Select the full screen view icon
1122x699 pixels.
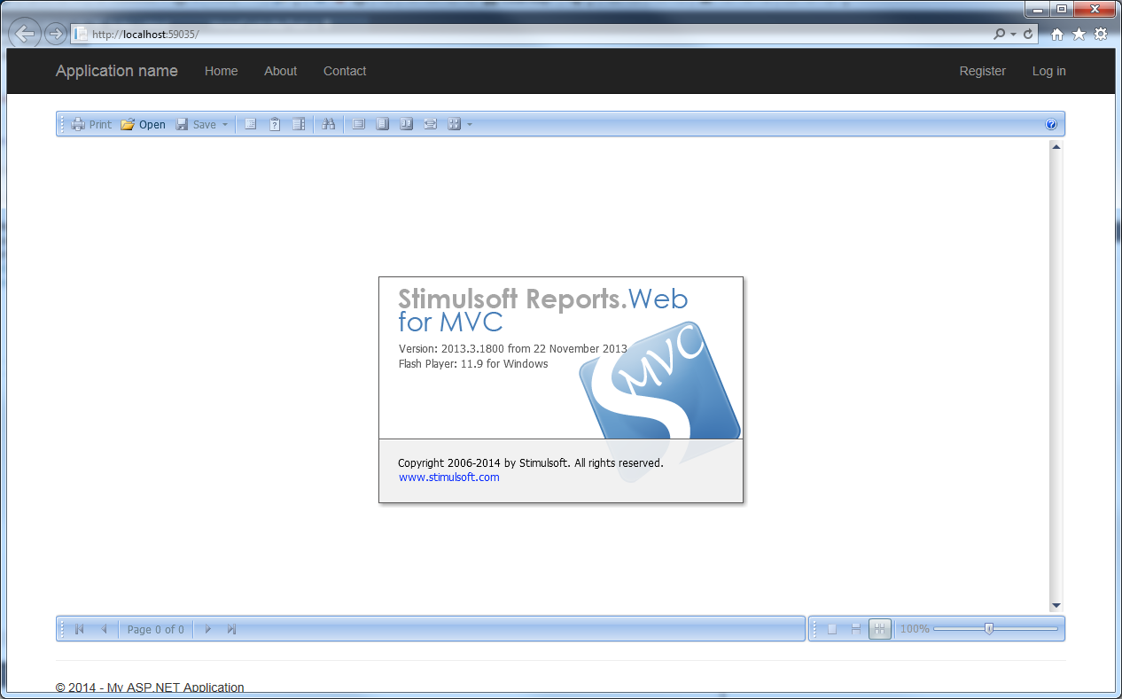click(358, 124)
